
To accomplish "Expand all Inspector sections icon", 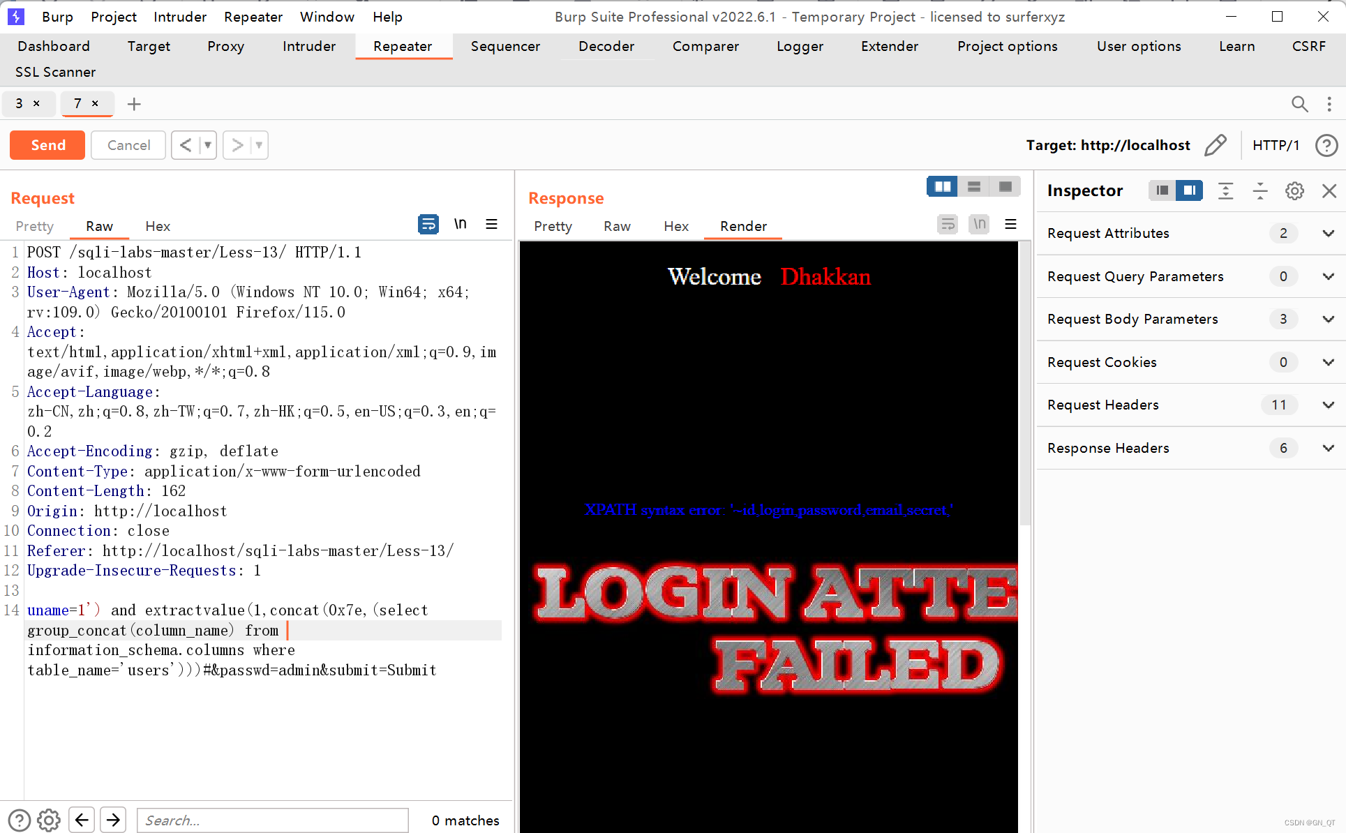I will [x=1226, y=190].
